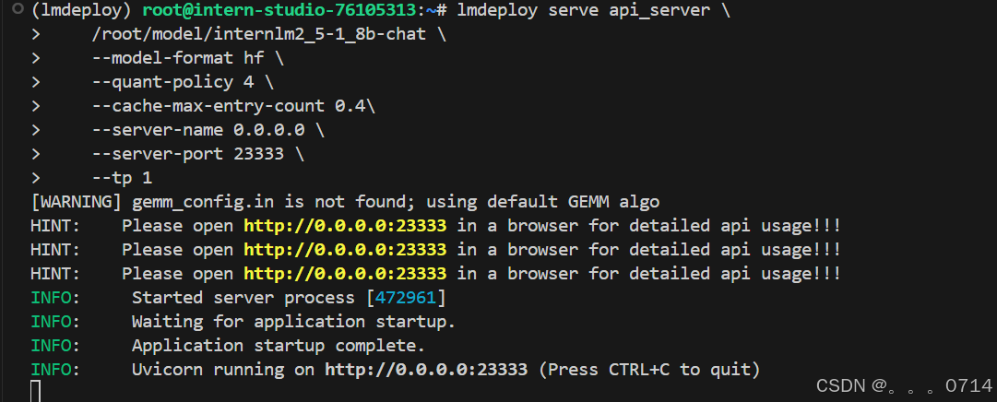The width and height of the screenshot is (997, 402).
Task: Click 'Application startup complete.' message
Action: [279, 346]
